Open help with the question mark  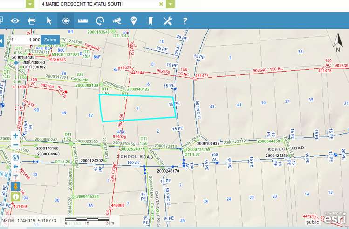pos(185,21)
